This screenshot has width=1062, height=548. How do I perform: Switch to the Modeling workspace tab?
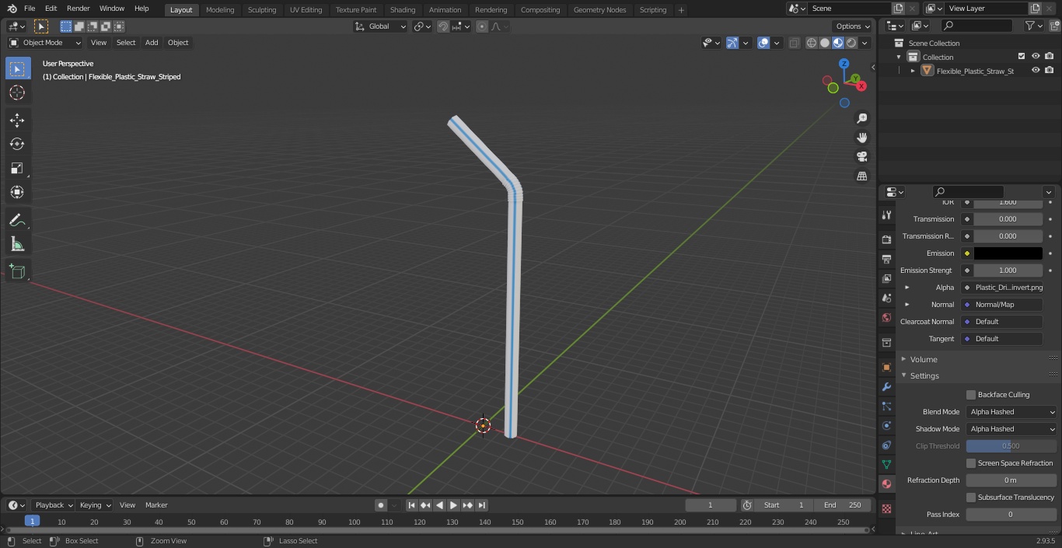click(220, 9)
